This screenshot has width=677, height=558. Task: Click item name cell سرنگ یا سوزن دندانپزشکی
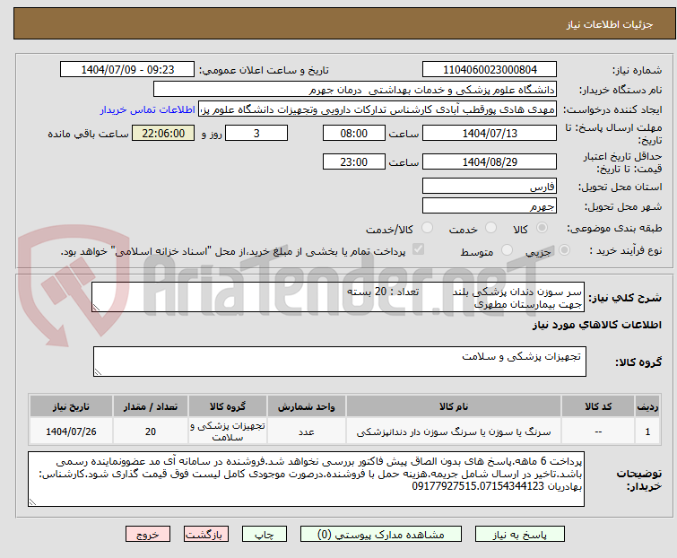pyautogui.click(x=454, y=431)
